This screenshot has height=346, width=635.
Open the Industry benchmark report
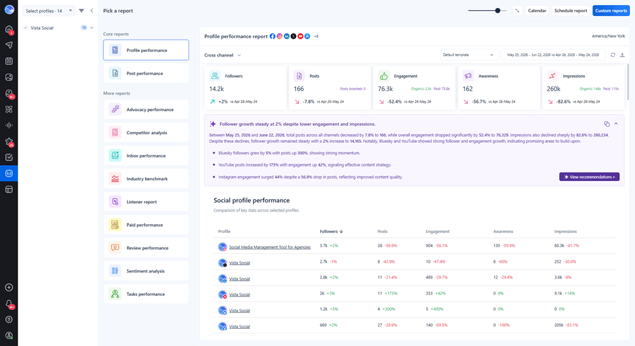point(146,179)
